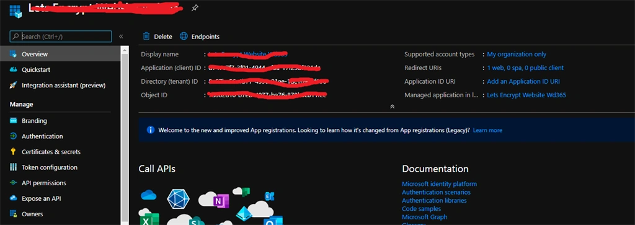Click the Authentication icon
Screen dimensions: 635x225
click(14, 136)
